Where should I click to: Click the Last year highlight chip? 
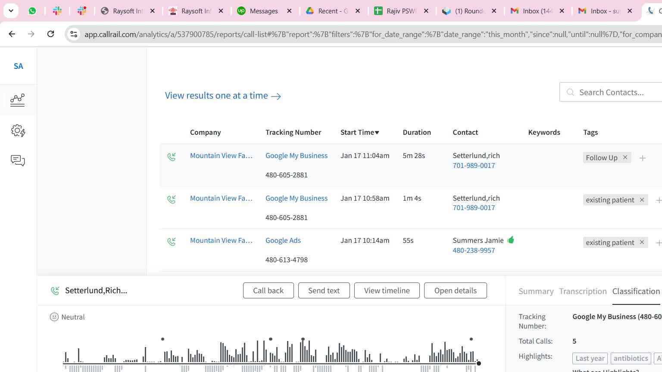tap(590, 358)
